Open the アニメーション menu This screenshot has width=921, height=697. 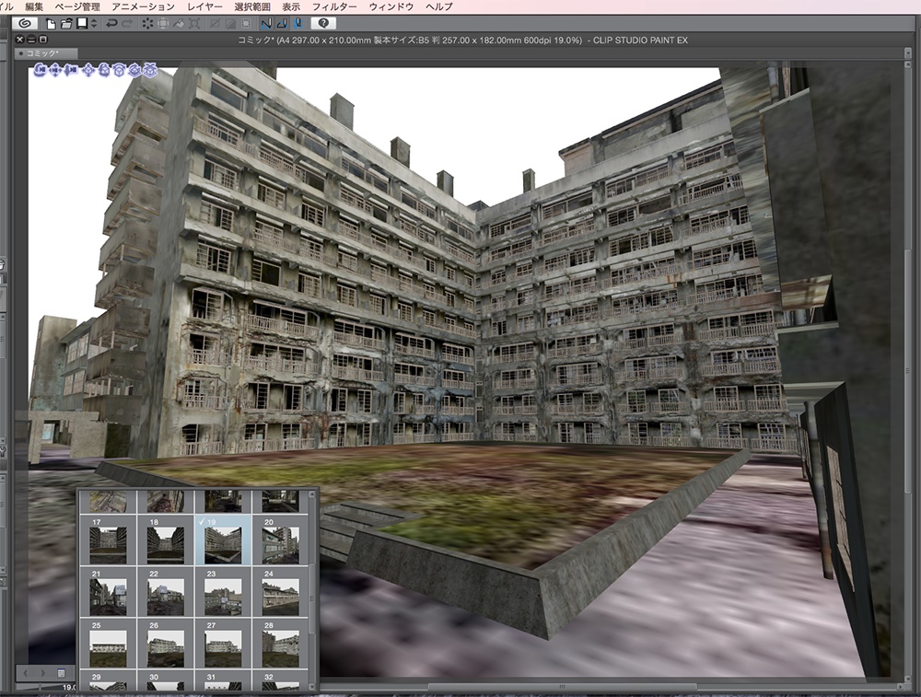pos(143,6)
